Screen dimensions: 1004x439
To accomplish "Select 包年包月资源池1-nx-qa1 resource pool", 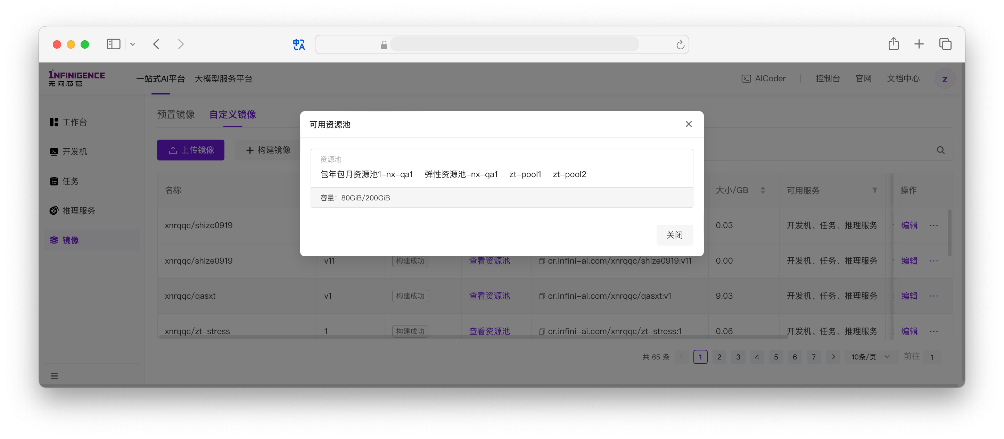I will click(367, 174).
